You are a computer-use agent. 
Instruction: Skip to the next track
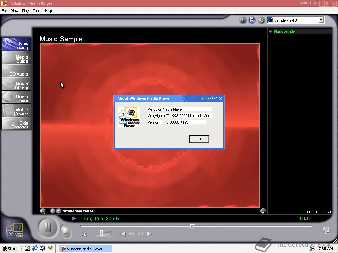click(150, 234)
